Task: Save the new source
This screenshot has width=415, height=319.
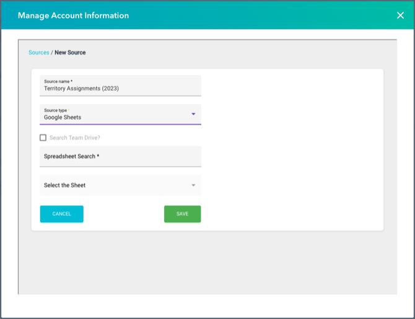Action: tap(182, 214)
